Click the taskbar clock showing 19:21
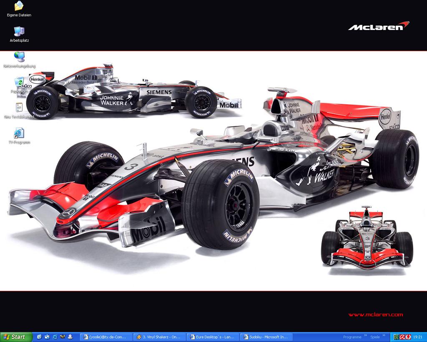The height and width of the screenshot is (342, 427). click(417, 337)
